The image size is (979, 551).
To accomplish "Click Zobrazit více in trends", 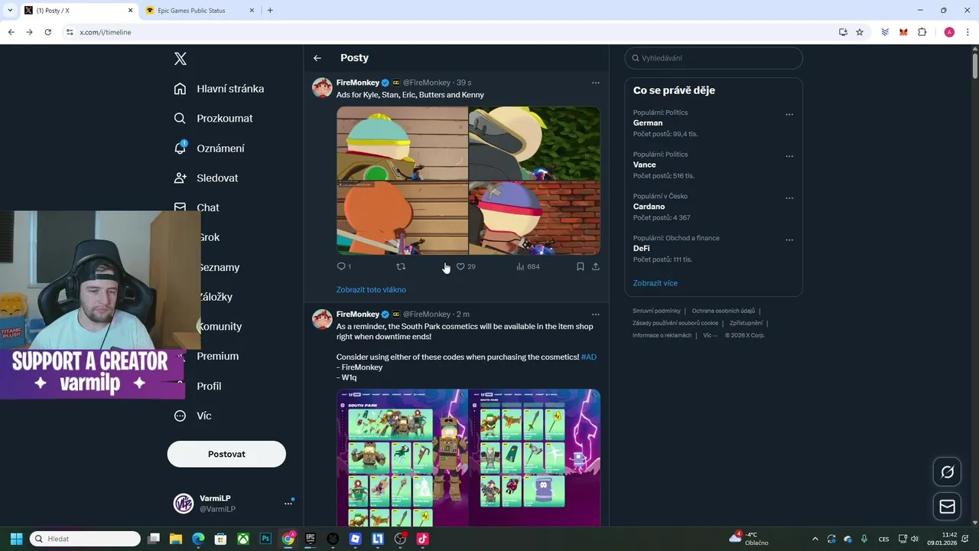I will (655, 283).
